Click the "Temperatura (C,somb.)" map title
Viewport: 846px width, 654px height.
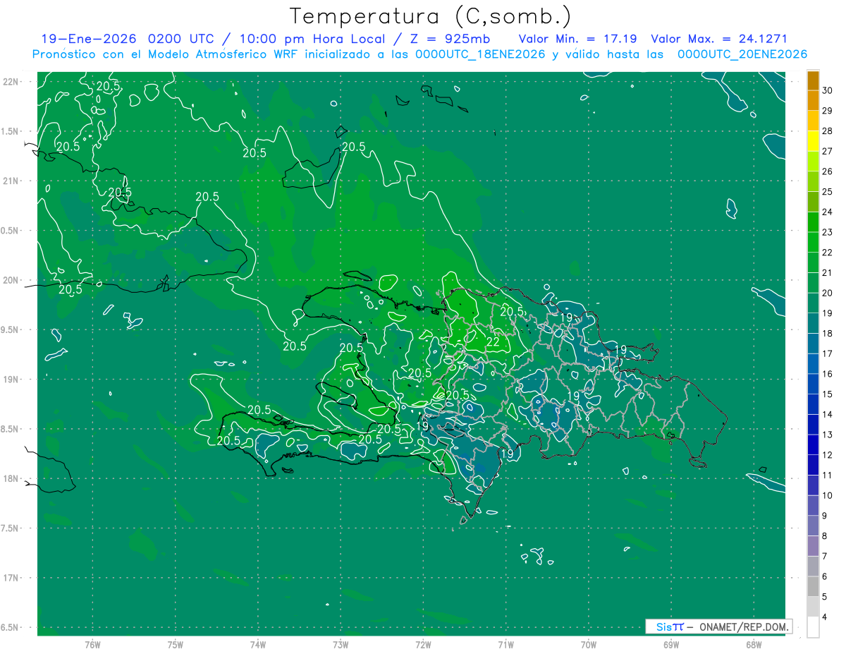tap(430, 16)
